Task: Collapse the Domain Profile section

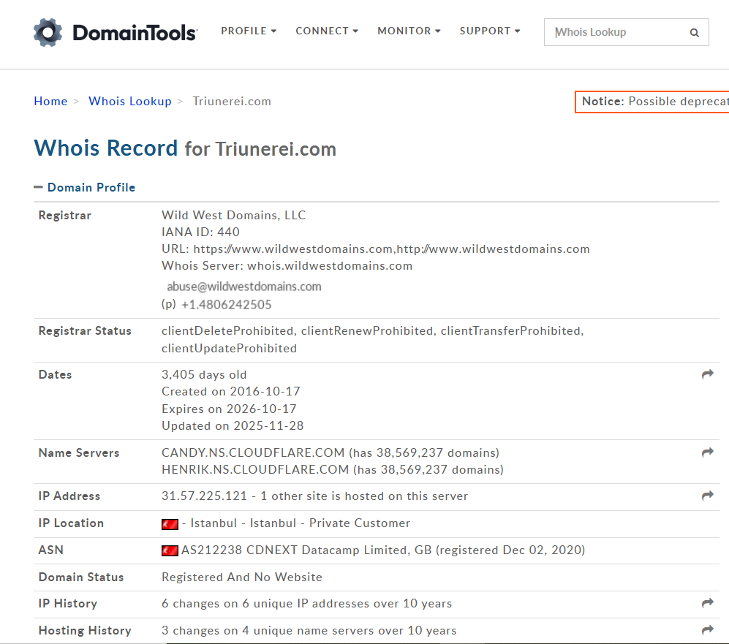Action: coord(85,187)
